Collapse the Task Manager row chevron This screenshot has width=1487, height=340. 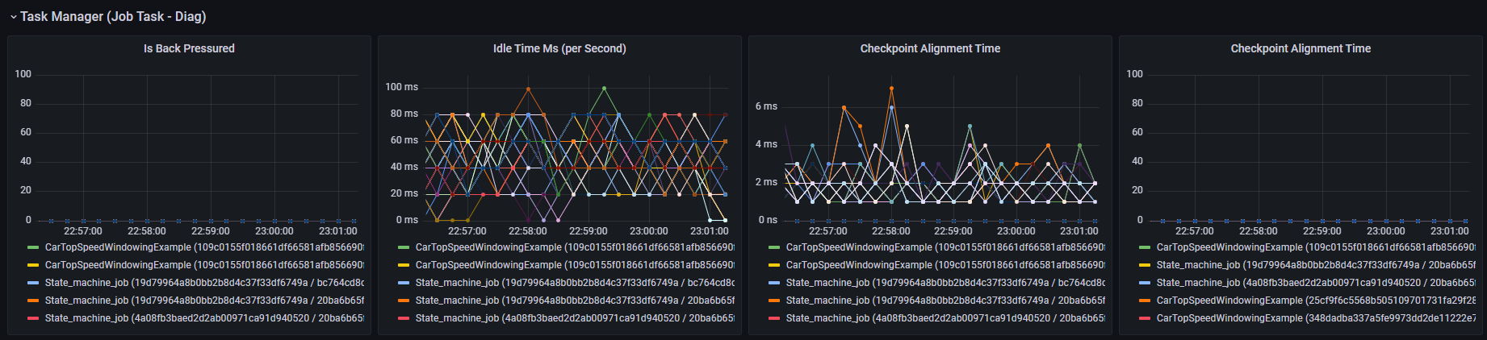(x=13, y=17)
